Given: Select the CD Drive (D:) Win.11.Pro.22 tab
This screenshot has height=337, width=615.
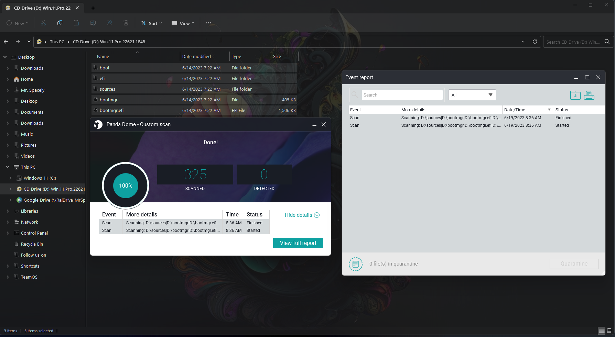Looking at the screenshot, I should (x=42, y=8).
